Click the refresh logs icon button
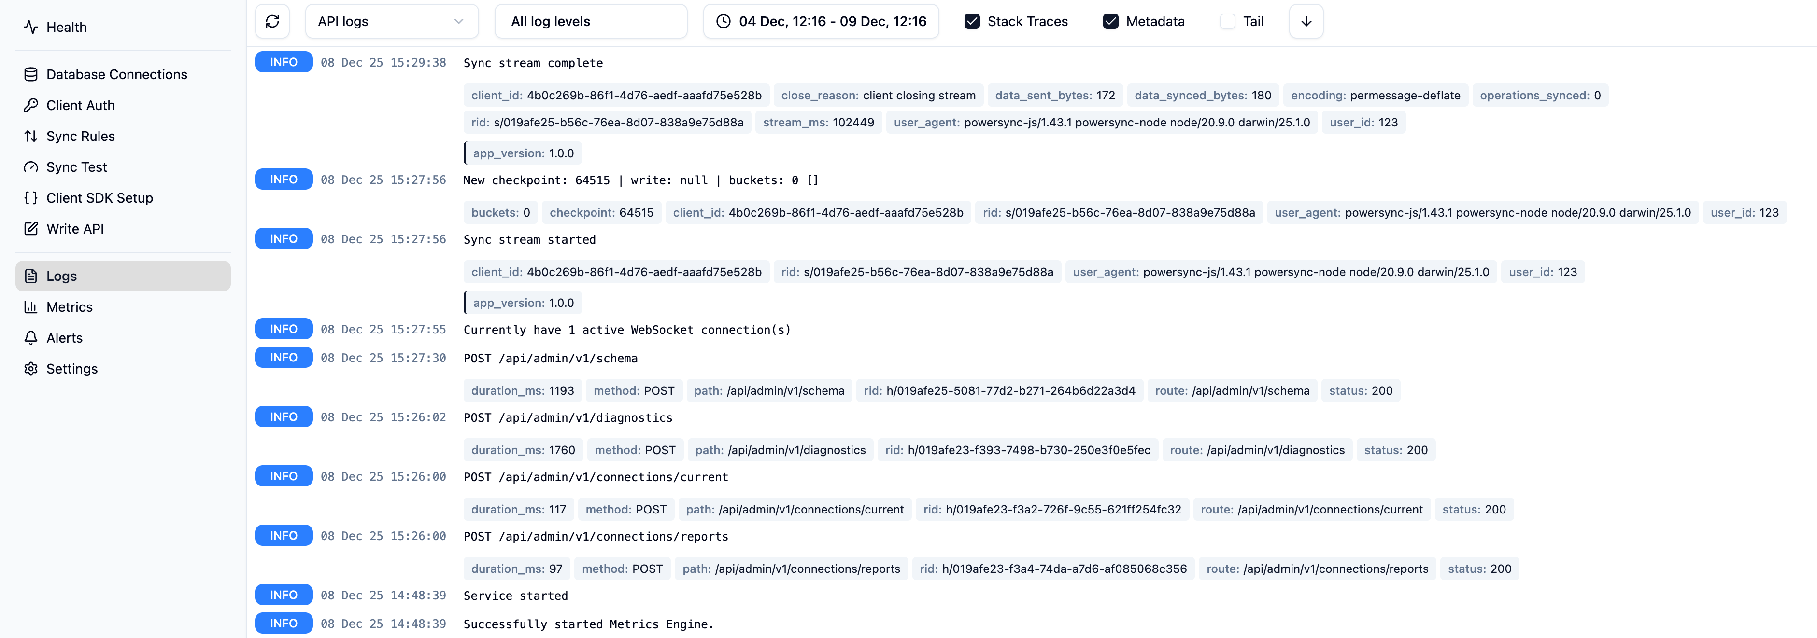Viewport: 1817px width, 638px height. pos(272,21)
